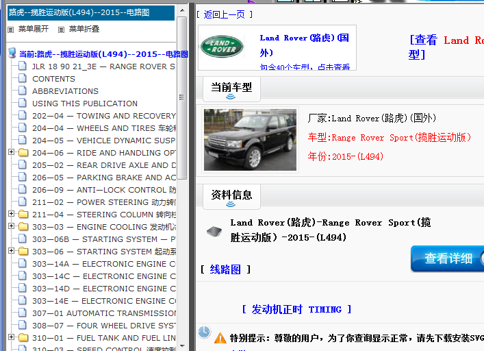
Task: Click the black Range Rover Sport thumbnail photo
Action: (x=250, y=140)
